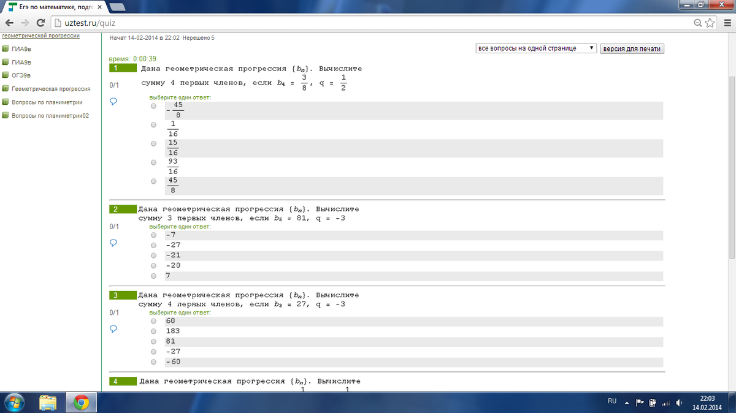Bookmark page with star icon
The width and height of the screenshot is (736, 413).
(711, 23)
